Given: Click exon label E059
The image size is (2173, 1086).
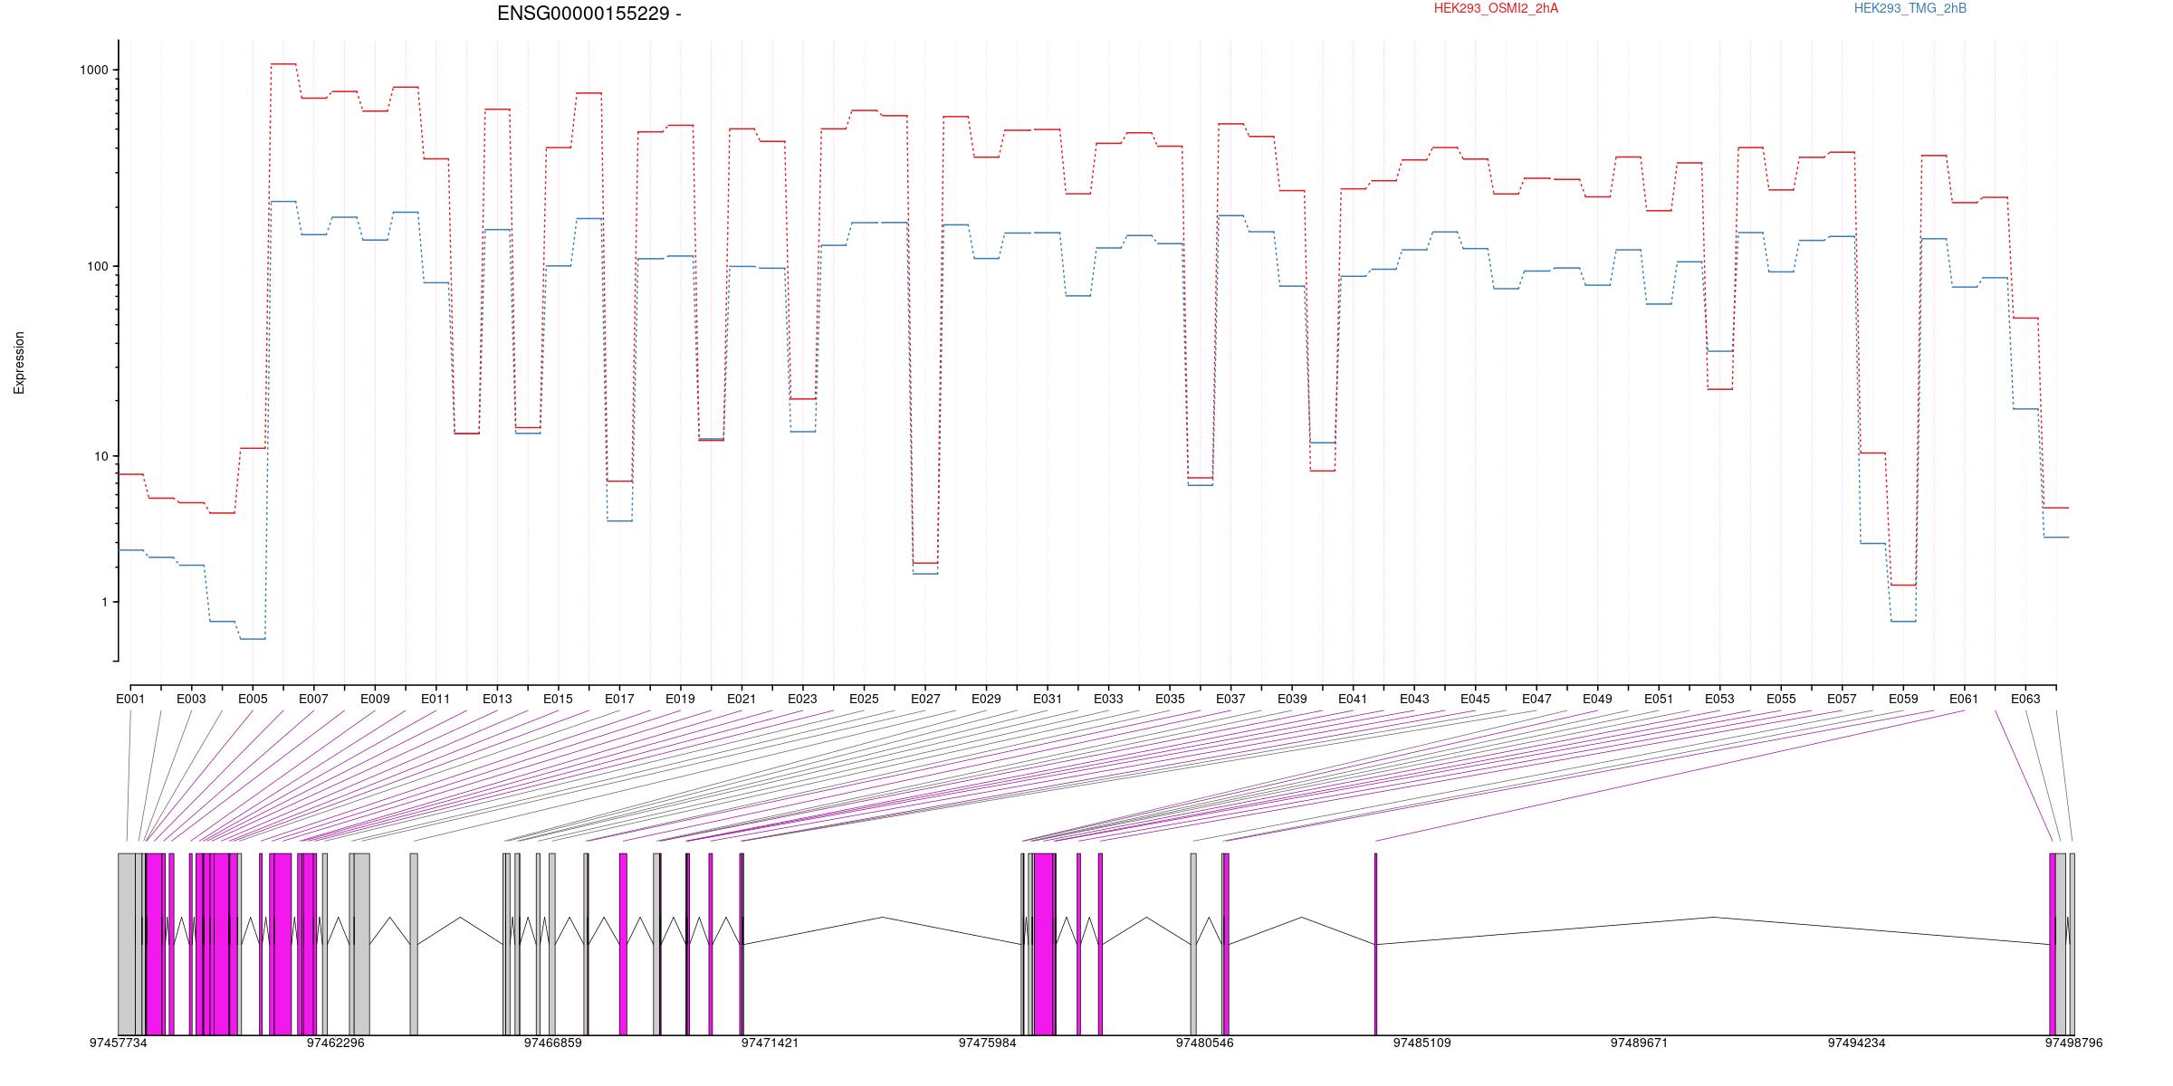Looking at the screenshot, I should [1903, 699].
